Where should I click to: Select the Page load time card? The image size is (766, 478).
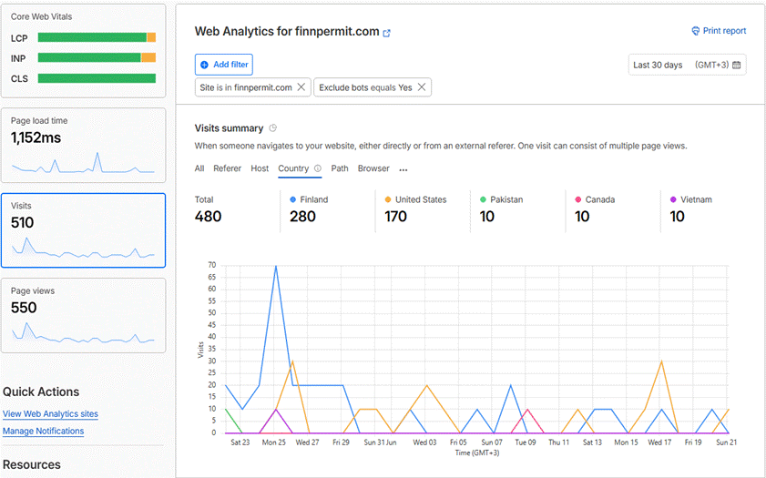[84, 145]
